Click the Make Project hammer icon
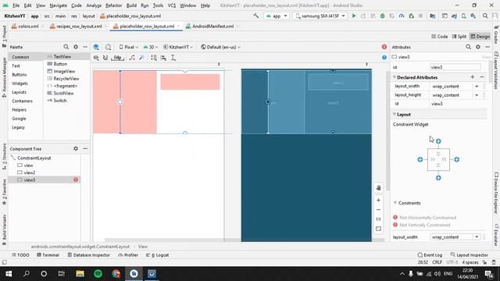The image size is (500, 281). click(255, 16)
